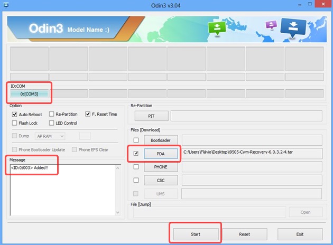Click the PHONE file button
The image size is (333, 245).
(161, 167)
